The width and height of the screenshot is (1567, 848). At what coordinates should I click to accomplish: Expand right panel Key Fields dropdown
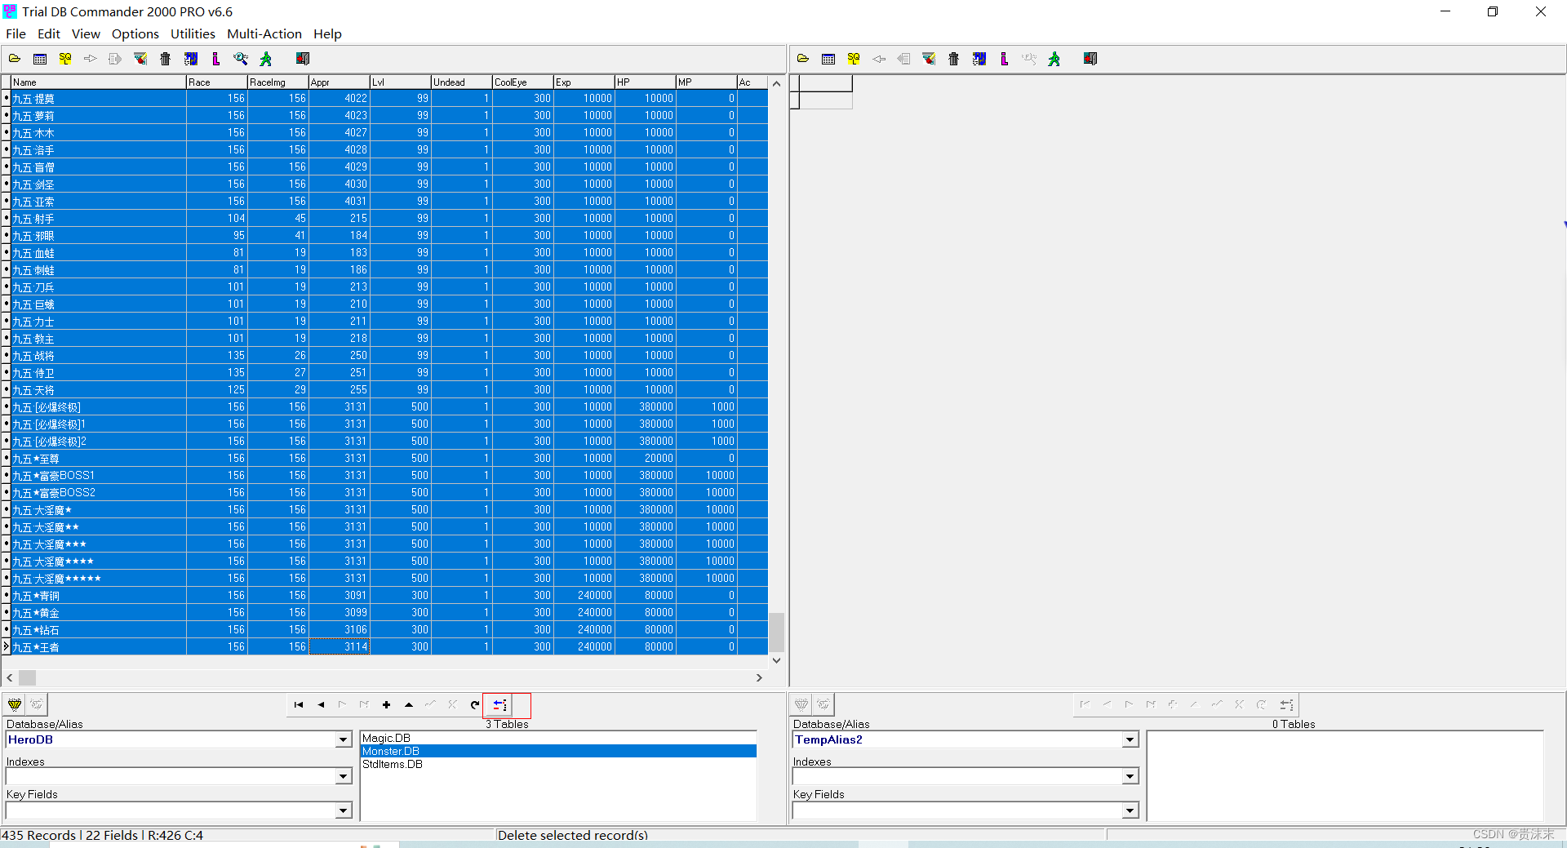1130,811
